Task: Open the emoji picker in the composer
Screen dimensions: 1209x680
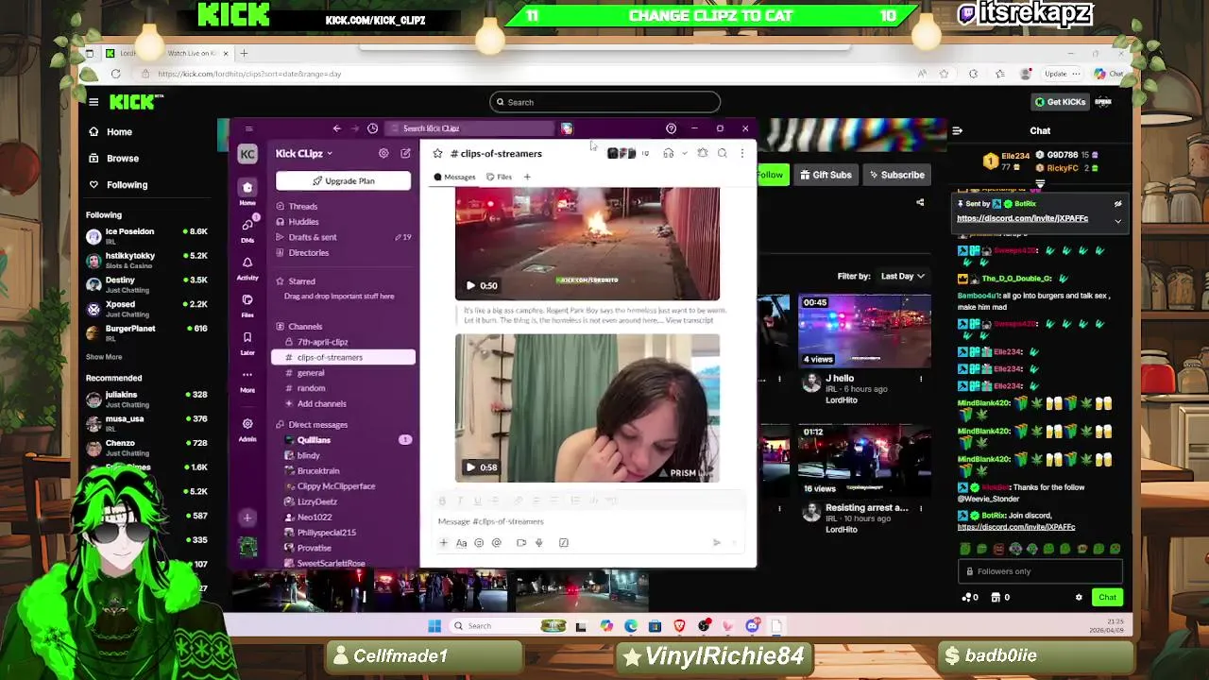Action: click(x=479, y=543)
